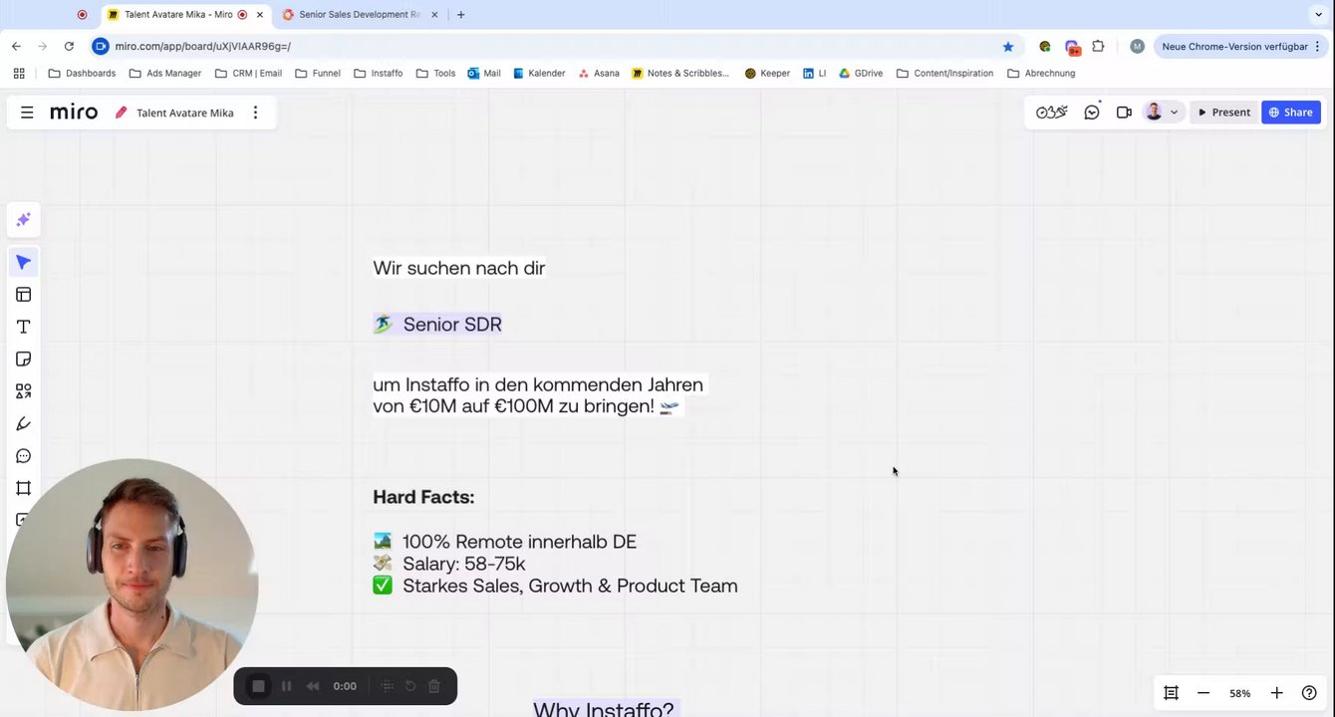
Task: Open the Templates tool in sidebar
Action: [x=23, y=295]
